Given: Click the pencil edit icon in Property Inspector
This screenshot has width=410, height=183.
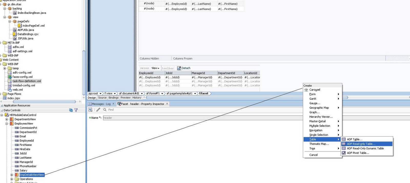Looking at the screenshot, I should coord(98,110).
